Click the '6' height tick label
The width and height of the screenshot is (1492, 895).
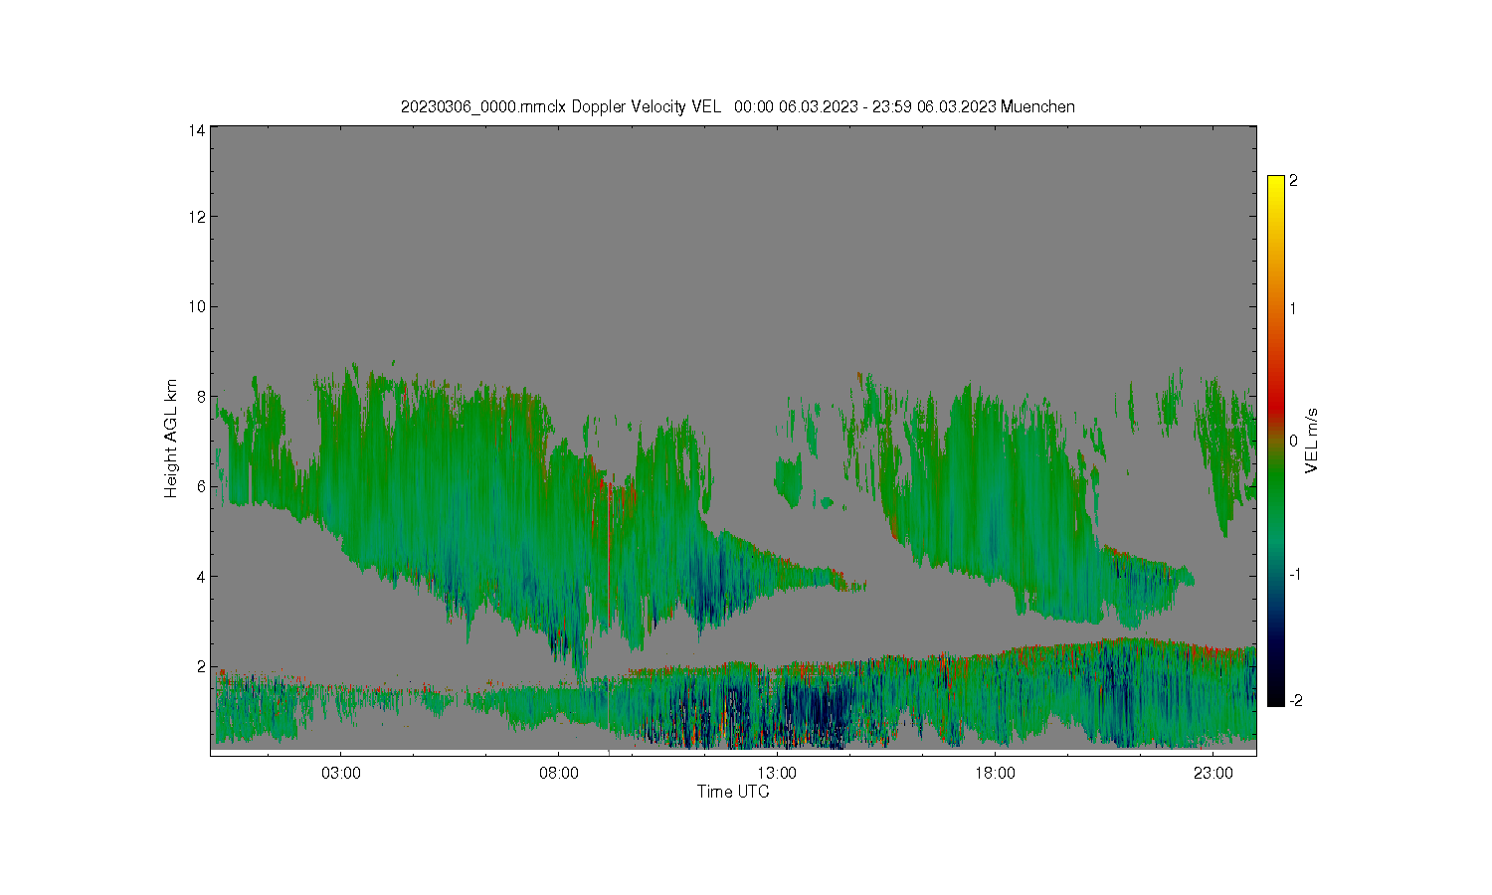(201, 486)
